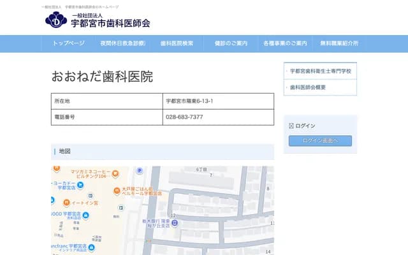This screenshot has height=255, width=408.
Task: Select the Francfranc 宇都宮店 shopping marker
Action: point(91,247)
